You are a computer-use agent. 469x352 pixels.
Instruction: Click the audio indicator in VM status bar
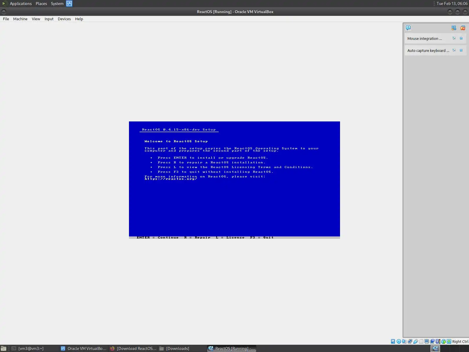[x=404, y=341]
